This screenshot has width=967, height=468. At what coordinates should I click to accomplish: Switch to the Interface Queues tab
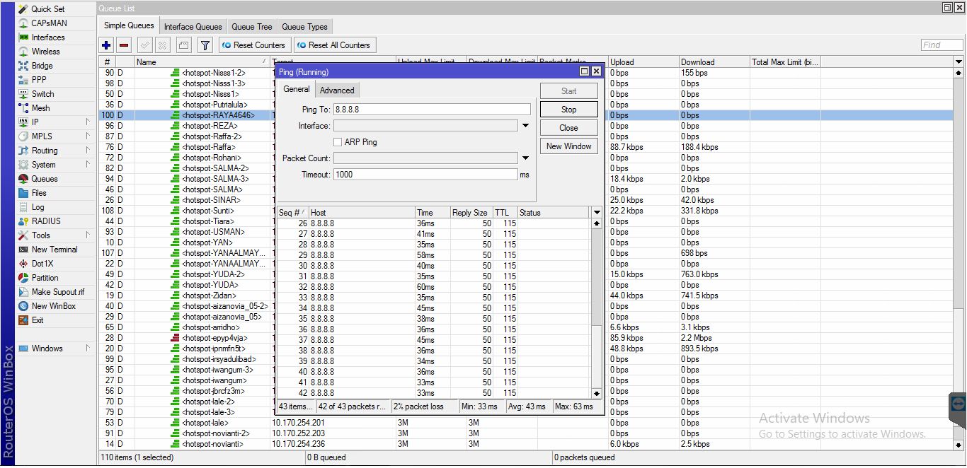pos(193,27)
